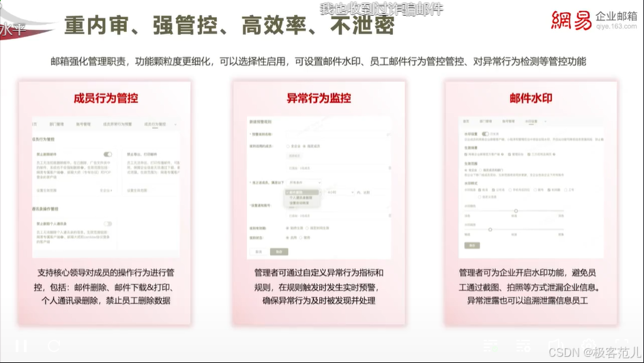This screenshot has height=363, width=644.
Task: Click the speaker volume icon in player bar
Action: (x=555, y=346)
